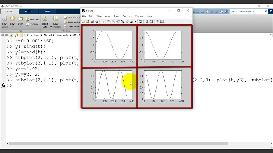This screenshot has width=273, height=153.
Task: Switch to the PLOTS tab in MATLAB
Action: point(28,11)
